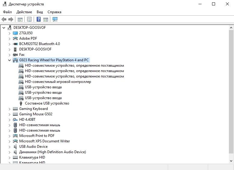Expand the USB Audio Device node

9,147
